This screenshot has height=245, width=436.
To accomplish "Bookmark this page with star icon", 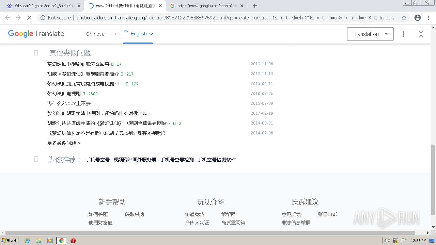I will click(404, 18).
